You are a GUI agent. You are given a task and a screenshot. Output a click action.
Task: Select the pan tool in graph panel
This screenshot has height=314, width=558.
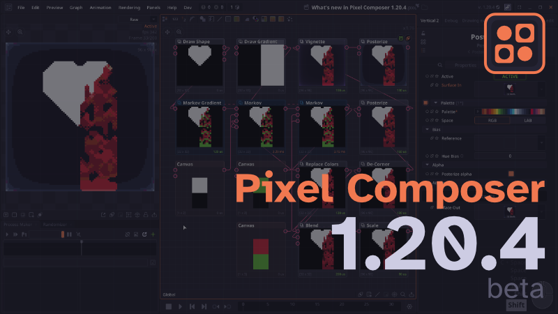[167, 32]
